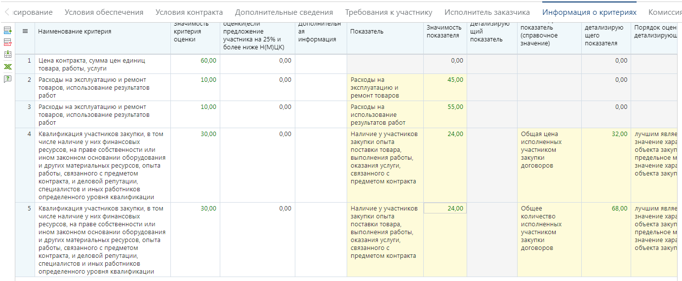Show previous tabs using left chevron
Screen dimensions: 682x281
pos(7,12)
